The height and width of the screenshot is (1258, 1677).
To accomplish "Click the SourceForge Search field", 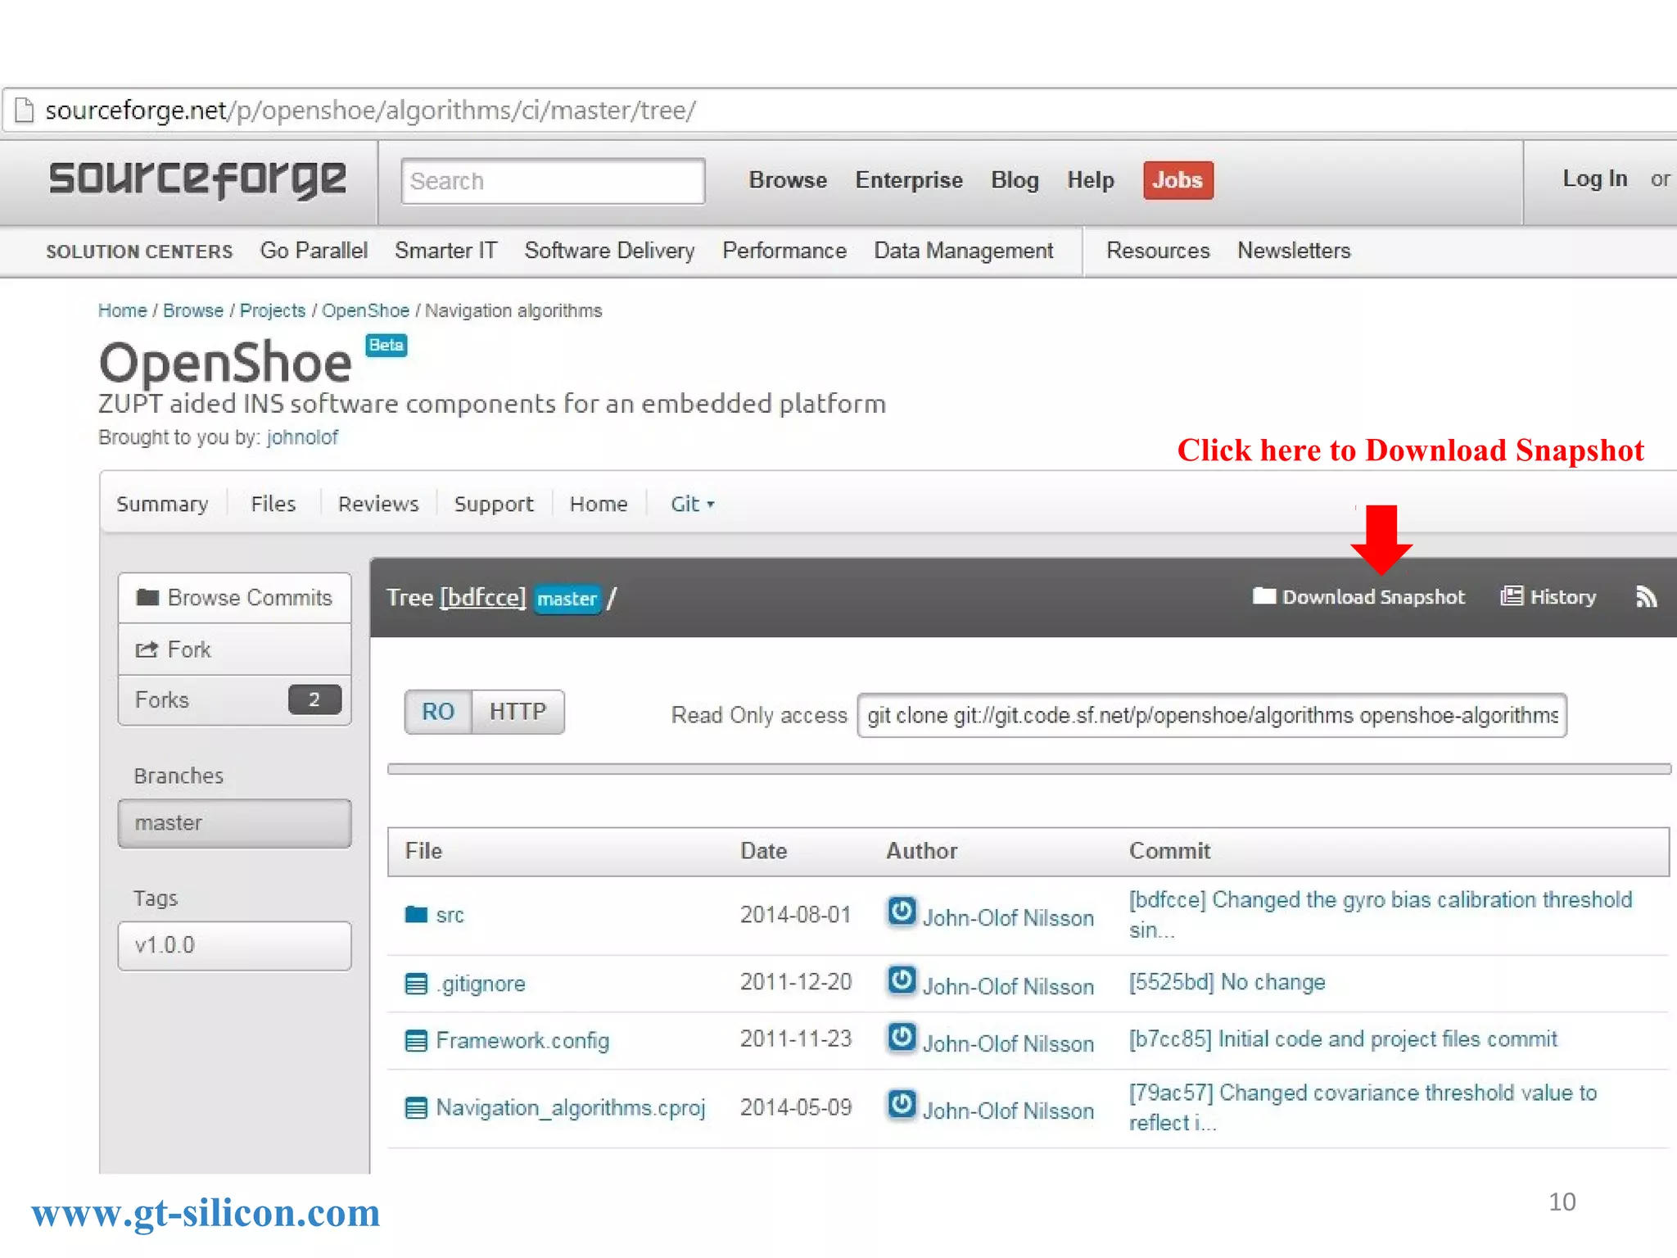I will (x=553, y=181).
